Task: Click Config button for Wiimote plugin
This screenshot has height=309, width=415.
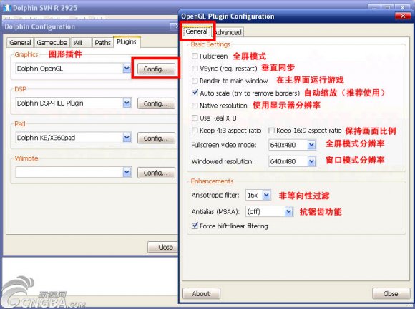Action: tap(156, 173)
